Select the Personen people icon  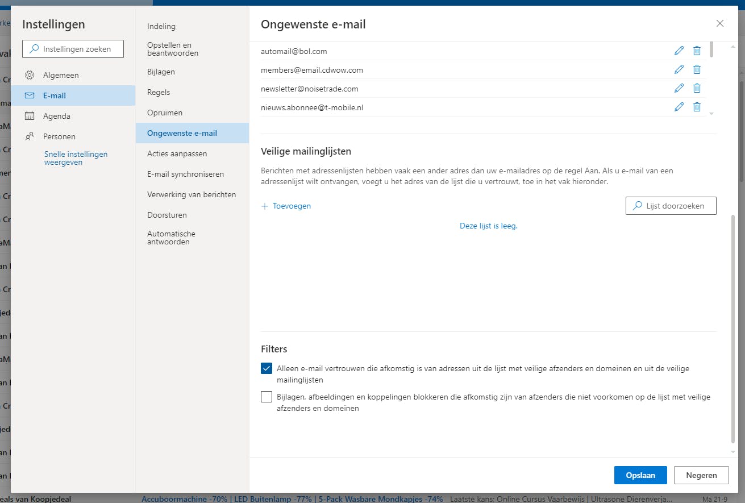(28, 136)
